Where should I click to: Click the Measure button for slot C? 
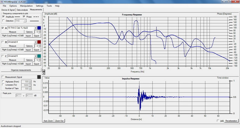pos(13,60)
